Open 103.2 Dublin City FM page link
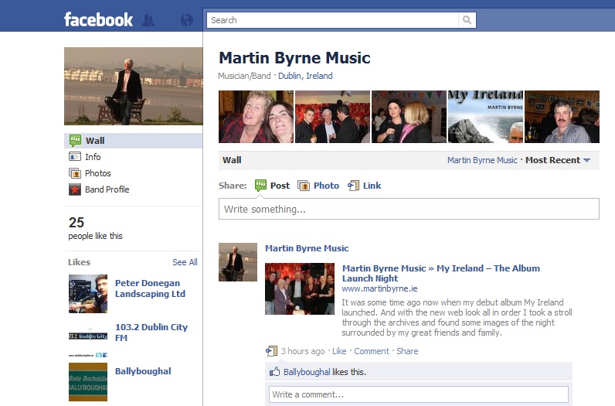This screenshot has width=615, height=406. pyautogui.click(x=151, y=333)
